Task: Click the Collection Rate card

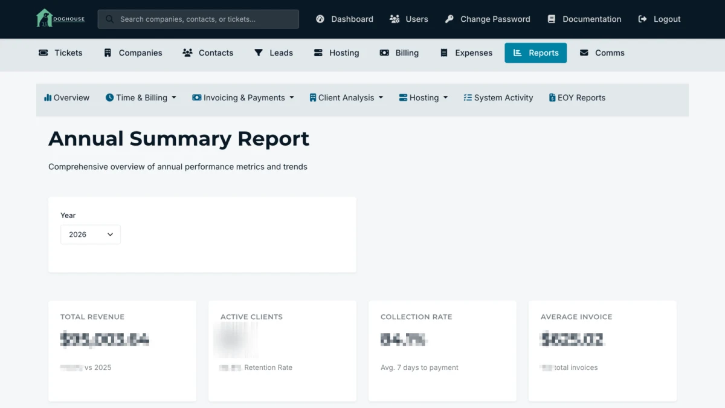Action: tap(442, 351)
